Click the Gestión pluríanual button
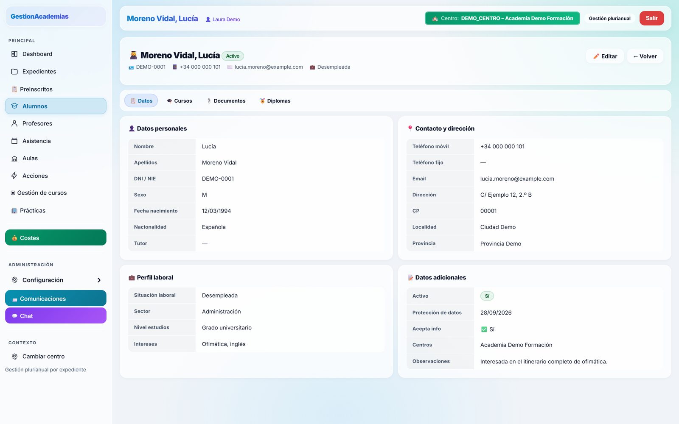 (x=610, y=18)
